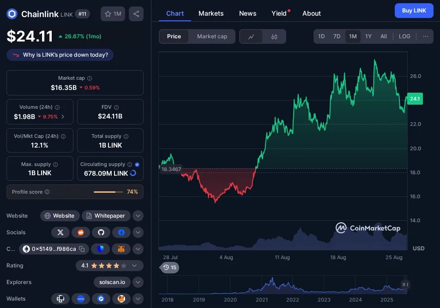The width and height of the screenshot is (440, 308).
Task: Click the range navigator handle on the timeline
Action: pos(405,284)
